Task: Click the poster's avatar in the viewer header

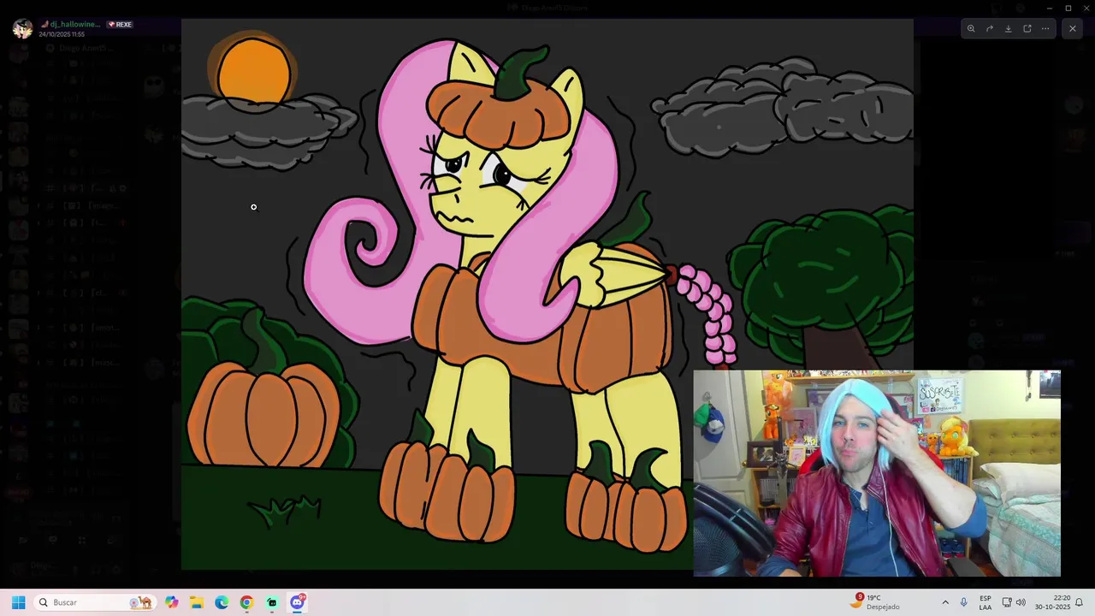Action: tap(22, 28)
